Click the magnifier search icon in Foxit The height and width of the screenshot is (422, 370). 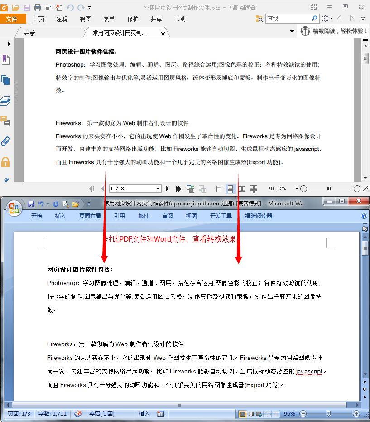click(x=314, y=18)
